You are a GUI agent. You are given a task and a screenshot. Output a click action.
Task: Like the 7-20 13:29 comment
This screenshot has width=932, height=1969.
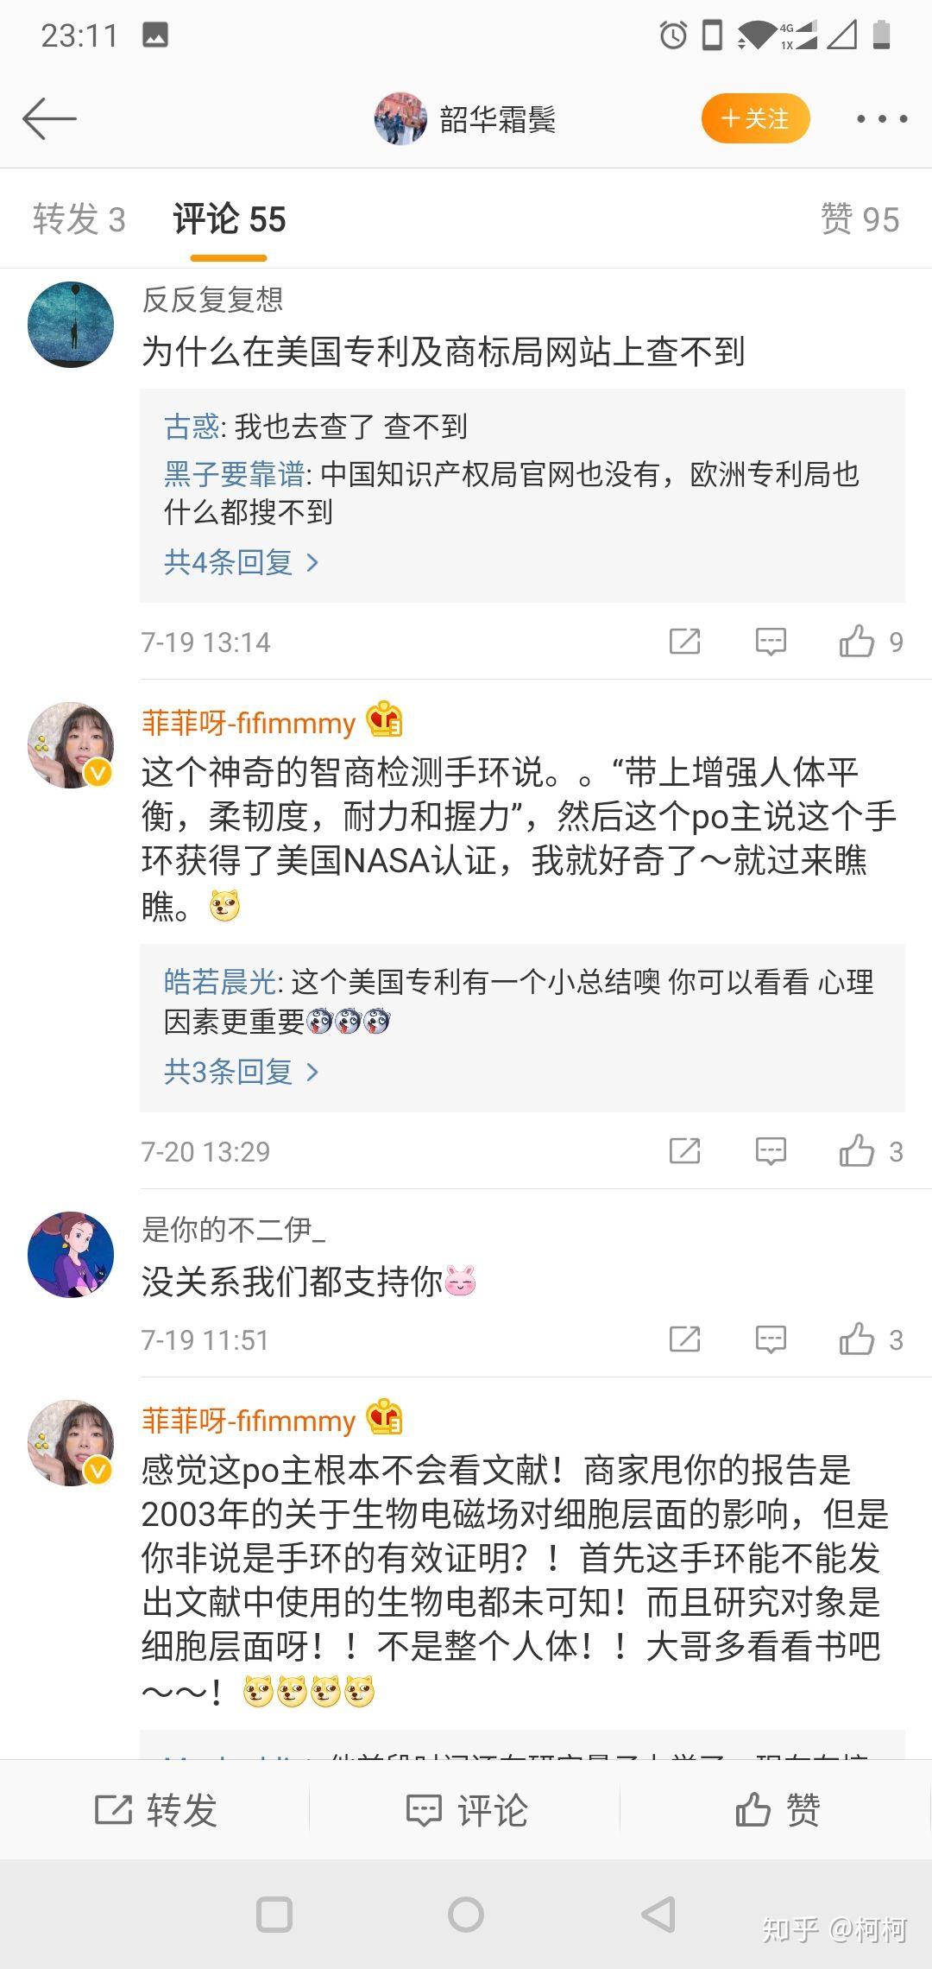[x=857, y=1151]
